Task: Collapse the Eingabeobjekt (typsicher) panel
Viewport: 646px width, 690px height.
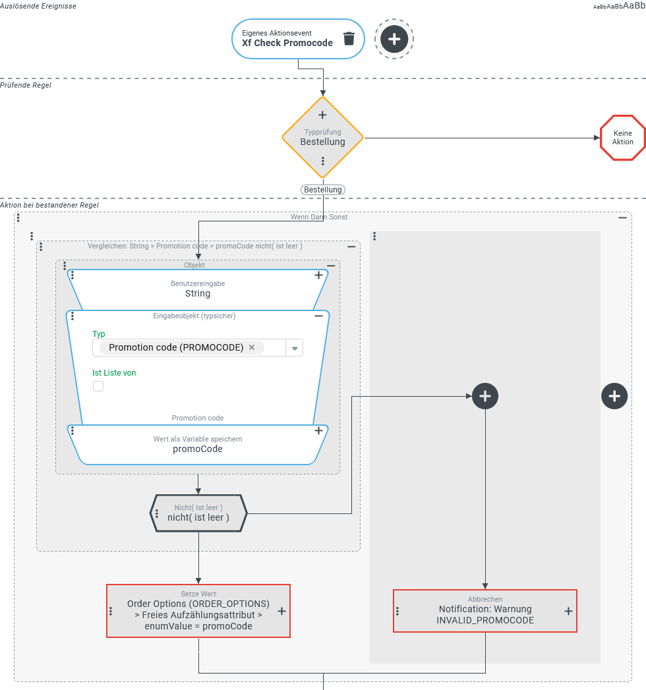Action: 318,316
